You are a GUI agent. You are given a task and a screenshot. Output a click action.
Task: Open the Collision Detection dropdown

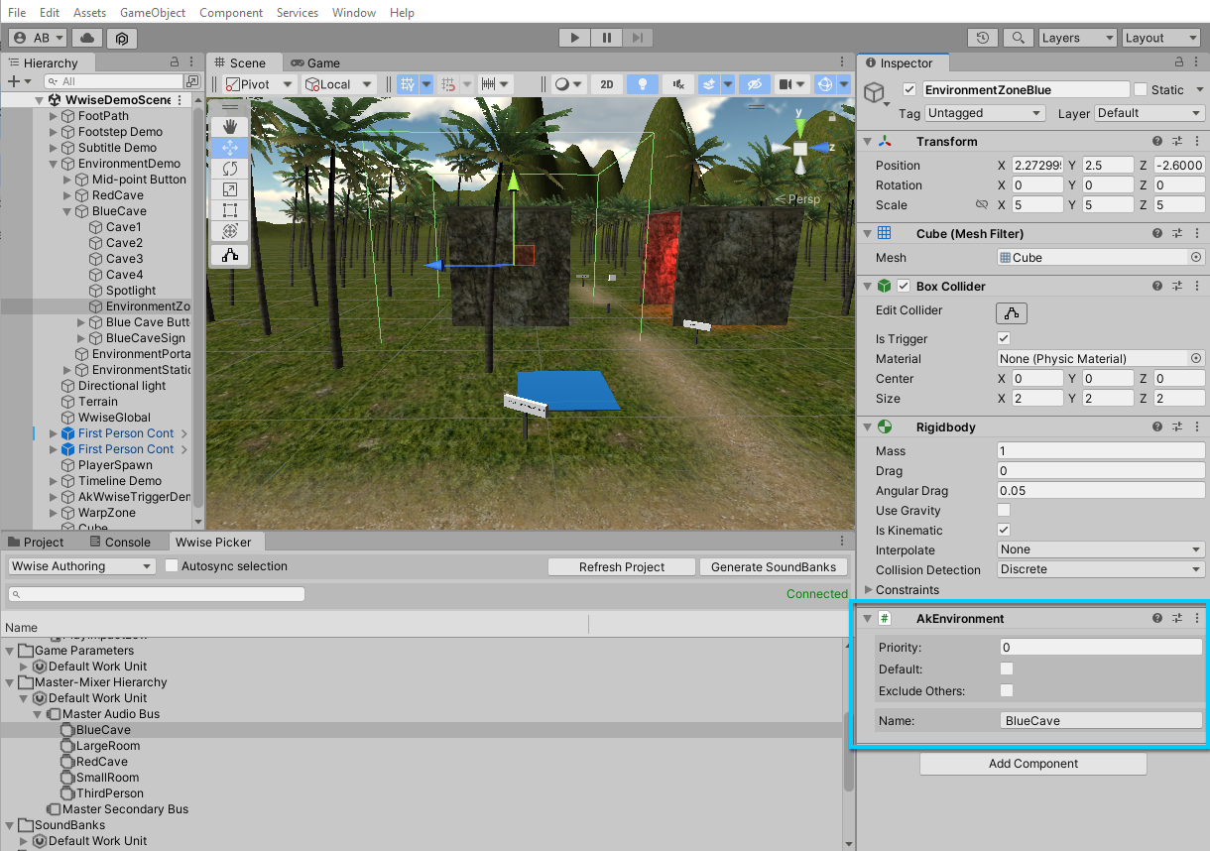(x=1101, y=570)
